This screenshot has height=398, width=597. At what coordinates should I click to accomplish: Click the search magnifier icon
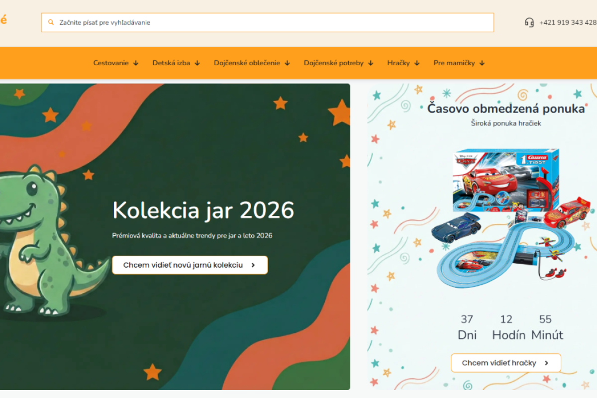pyautogui.click(x=51, y=22)
